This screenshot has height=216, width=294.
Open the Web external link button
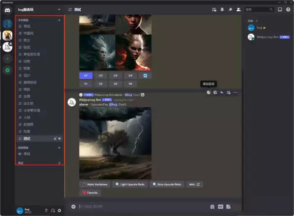pos(195,184)
